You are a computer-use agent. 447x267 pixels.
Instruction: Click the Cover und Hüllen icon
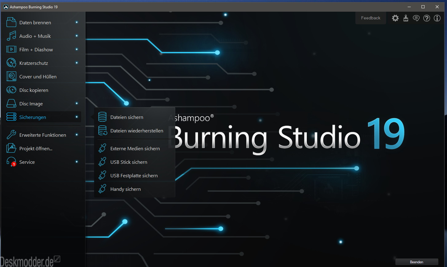point(11,77)
